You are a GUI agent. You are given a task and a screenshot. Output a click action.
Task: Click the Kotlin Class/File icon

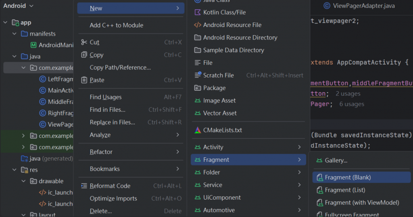198,12
